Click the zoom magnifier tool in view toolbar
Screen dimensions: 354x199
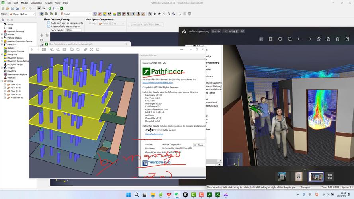(x=169, y=14)
